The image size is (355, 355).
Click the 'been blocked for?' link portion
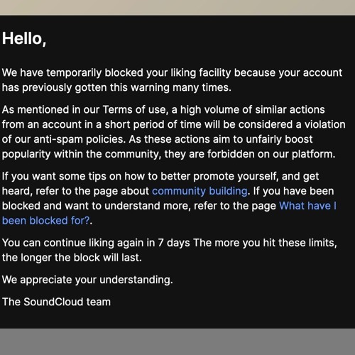(x=46, y=221)
